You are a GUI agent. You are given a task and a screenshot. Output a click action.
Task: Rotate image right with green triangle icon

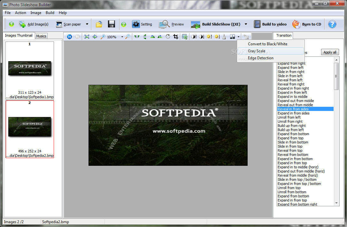[x=160, y=37]
